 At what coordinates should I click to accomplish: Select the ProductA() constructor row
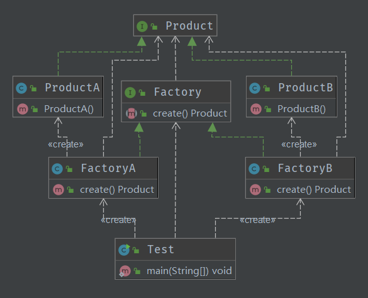pyautogui.click(x=59, y=109)
